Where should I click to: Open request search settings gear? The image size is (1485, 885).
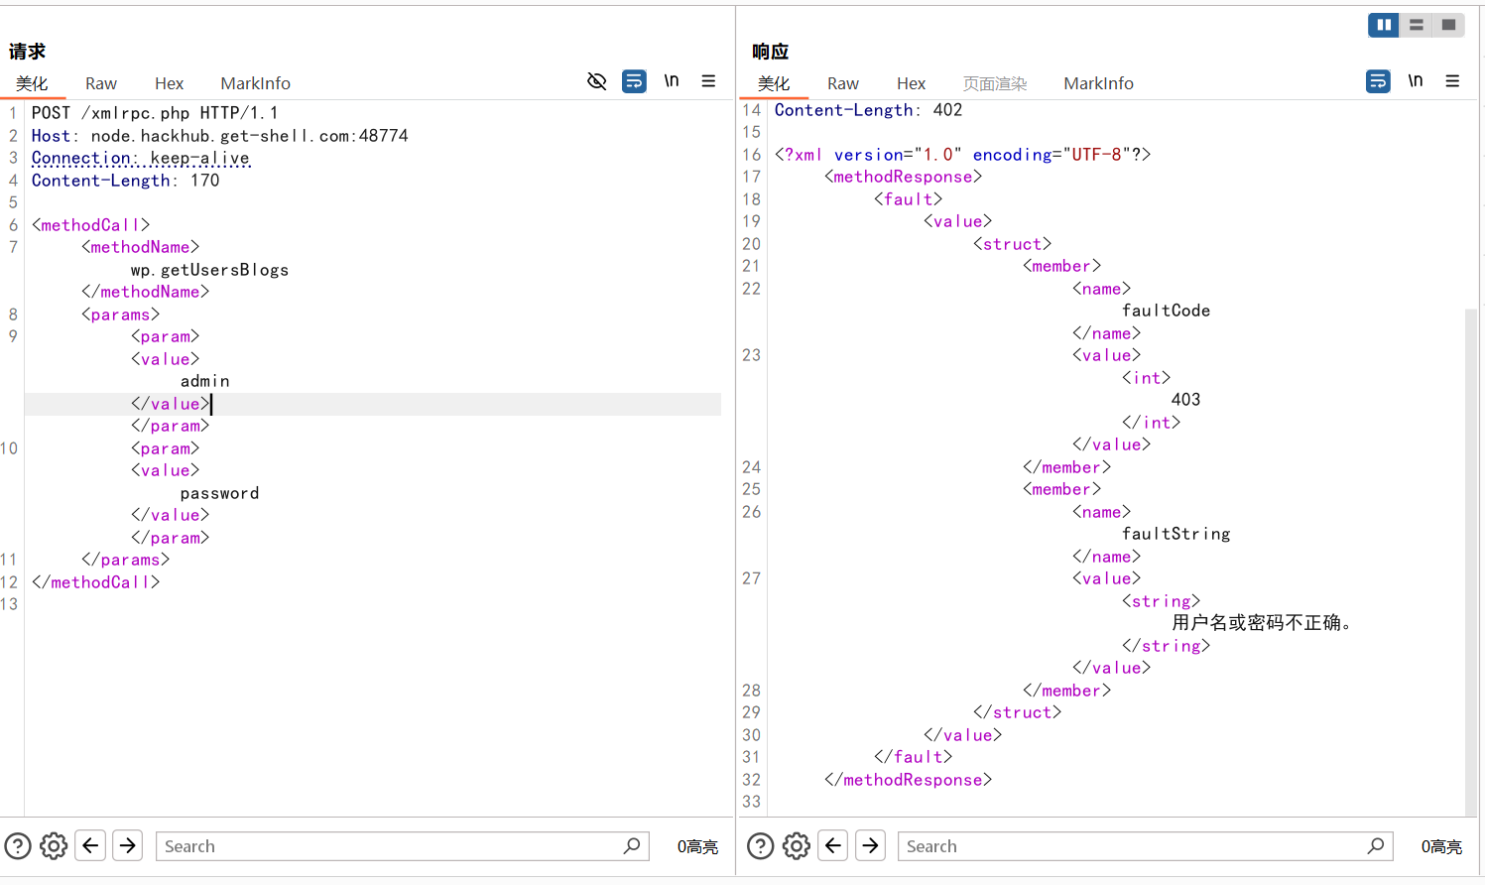point(54,846)
